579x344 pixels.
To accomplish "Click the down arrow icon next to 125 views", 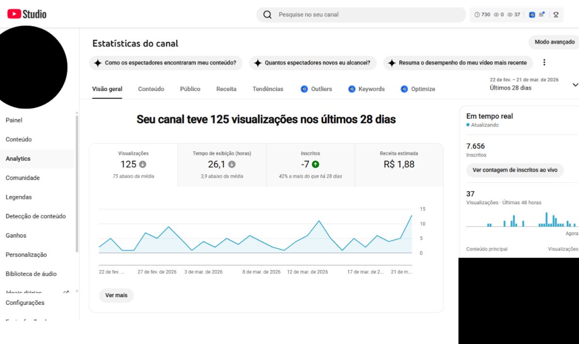I will 143,165.
